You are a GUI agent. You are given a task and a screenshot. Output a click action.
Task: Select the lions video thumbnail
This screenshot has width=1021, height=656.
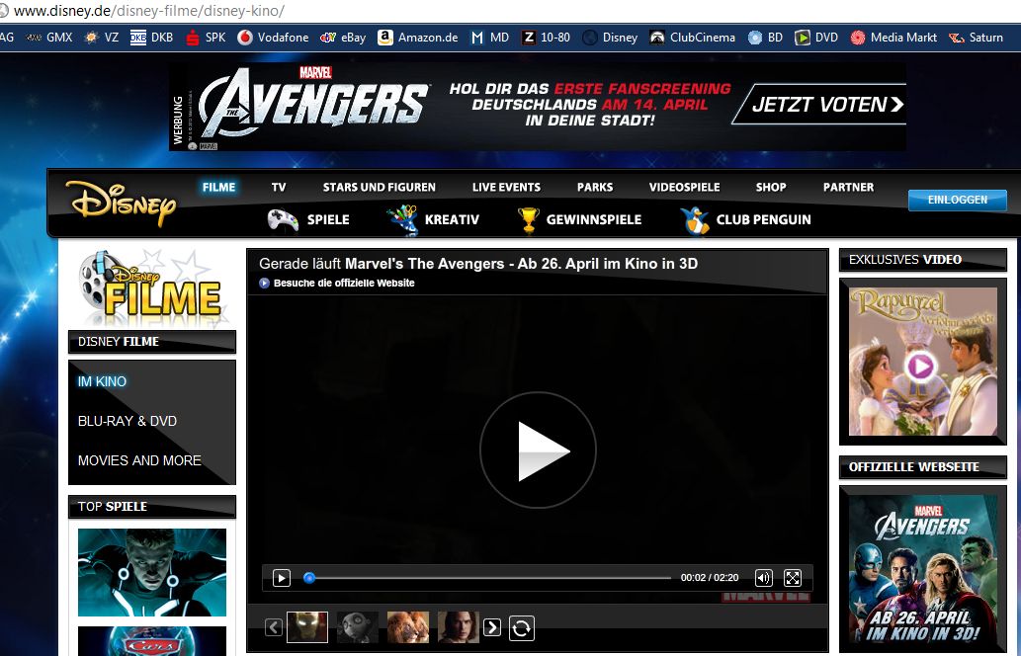pos(408,626)
